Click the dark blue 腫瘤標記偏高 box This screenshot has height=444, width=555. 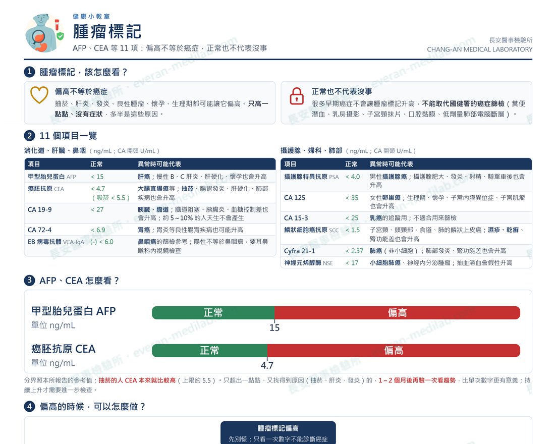[x=278, y=433]
